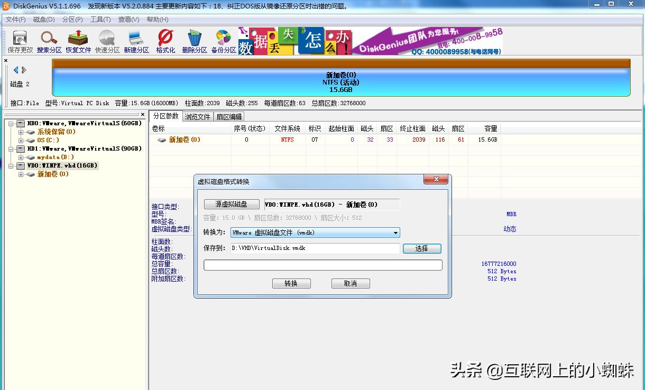Open the 转换为 format dropdown
Viewport: 645px width, 390px height.
[x=395, y=233]
